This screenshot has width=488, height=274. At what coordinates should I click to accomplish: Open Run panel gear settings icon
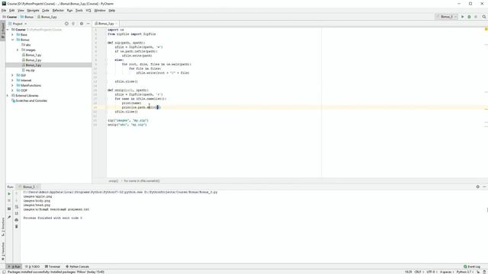point(478,186)
